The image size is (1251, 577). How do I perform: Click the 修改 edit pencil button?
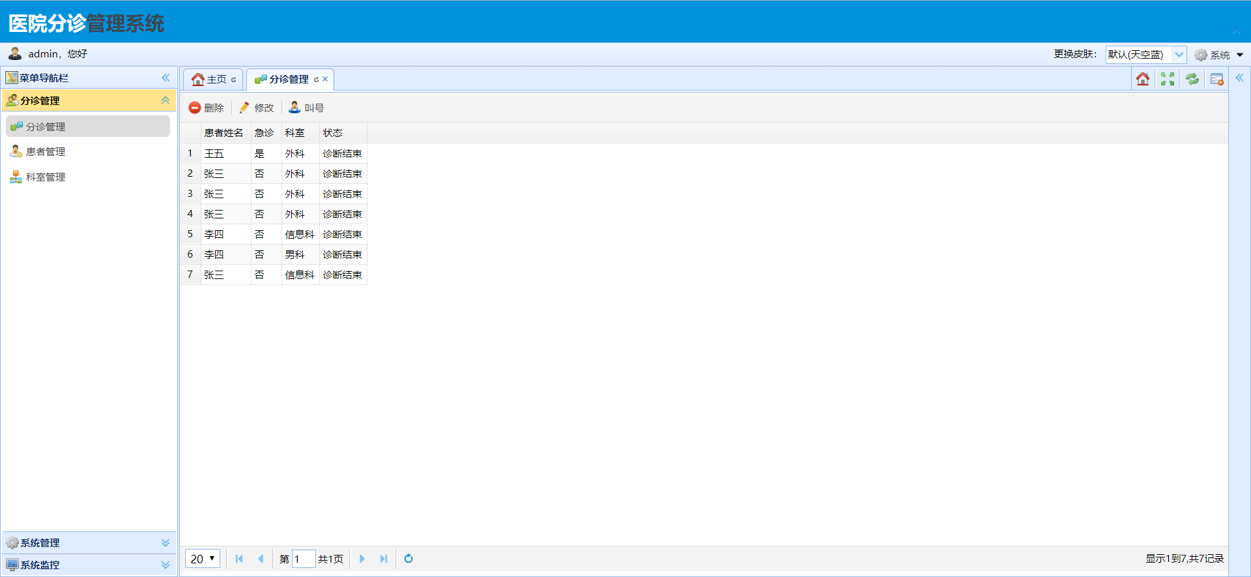(256, 108)
